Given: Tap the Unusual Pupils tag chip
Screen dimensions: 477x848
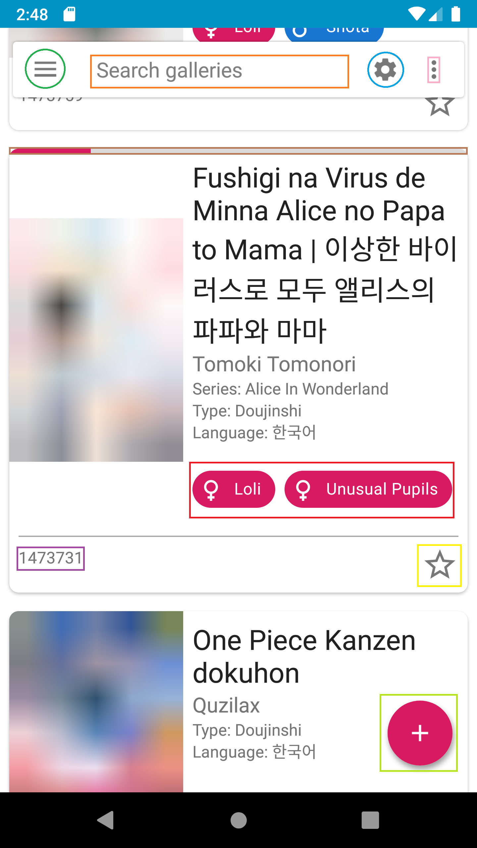Looking at the screenshot, I should point(368,489).
